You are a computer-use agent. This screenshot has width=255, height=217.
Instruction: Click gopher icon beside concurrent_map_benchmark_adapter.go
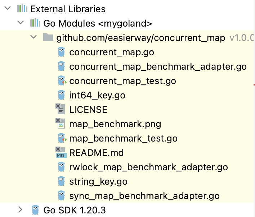[61, 66]
